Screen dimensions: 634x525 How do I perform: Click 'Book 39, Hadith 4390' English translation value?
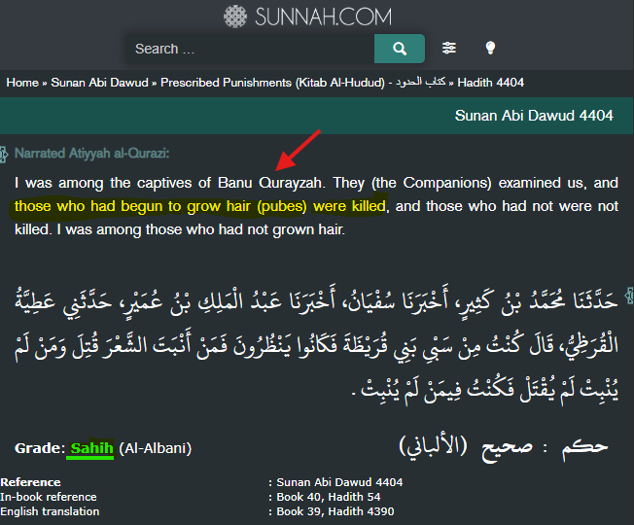tap(335, 511)
